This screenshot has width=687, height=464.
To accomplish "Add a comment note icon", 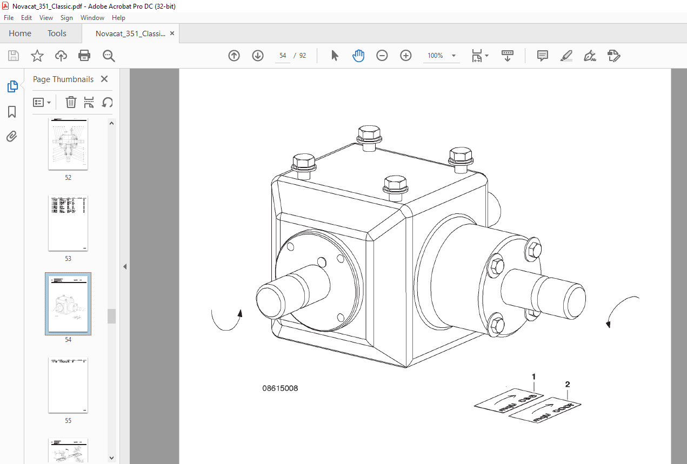I will pos(543,56).
